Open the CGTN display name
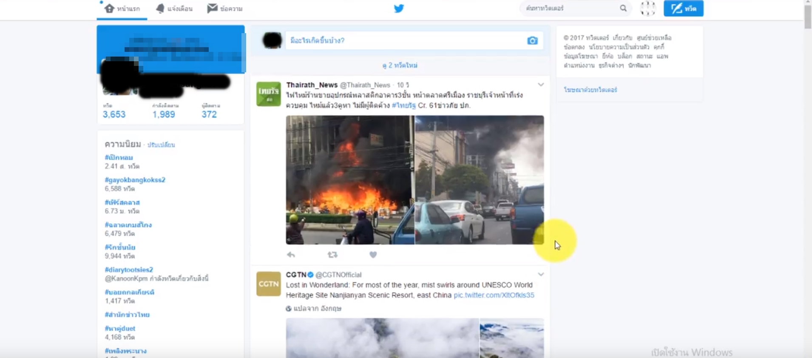This screenshot has height=358, width=812. 296,275
